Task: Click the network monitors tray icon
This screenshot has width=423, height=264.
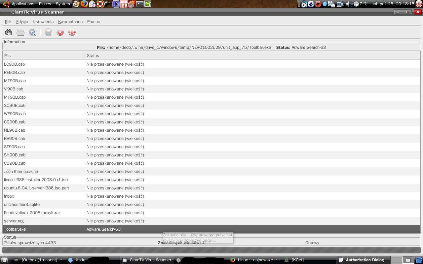Action: pyautogui.click(x=340, y=4)
